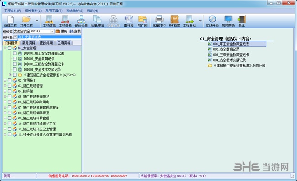
Task: Expand the 08_施工现场消防保卫 node
Action: (5, 113)
